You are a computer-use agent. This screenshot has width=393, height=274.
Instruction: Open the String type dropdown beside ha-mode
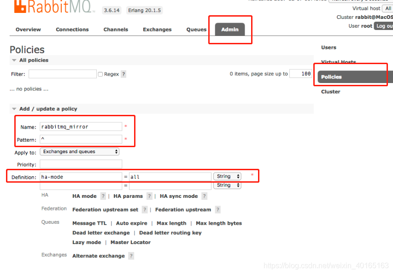[x=227, y=176]
